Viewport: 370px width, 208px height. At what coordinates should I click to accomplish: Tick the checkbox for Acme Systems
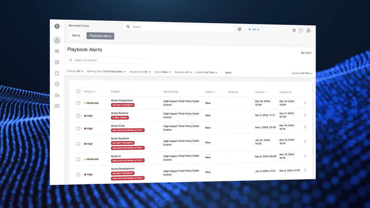78,143
